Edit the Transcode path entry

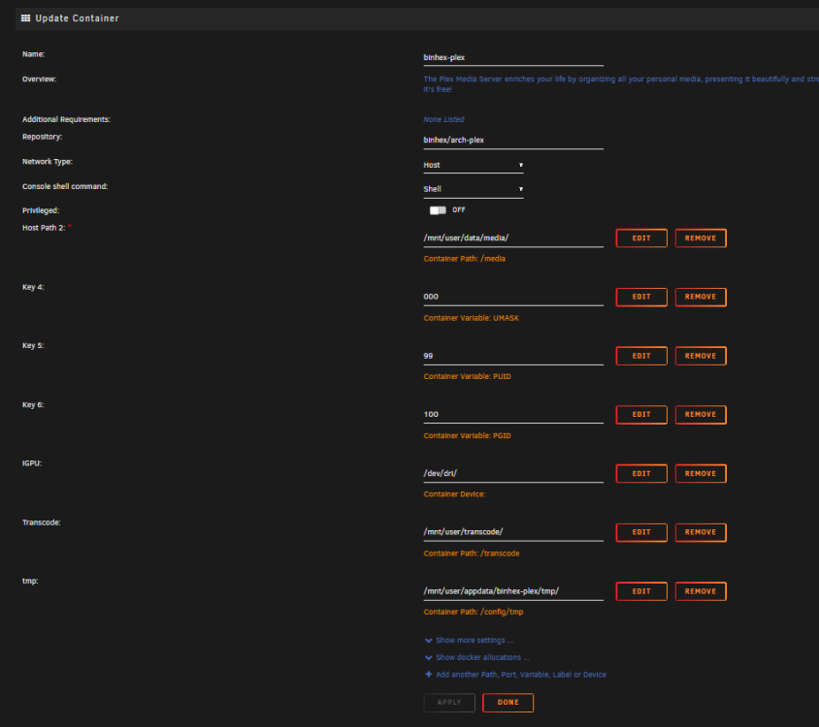(x=641, y=532)
